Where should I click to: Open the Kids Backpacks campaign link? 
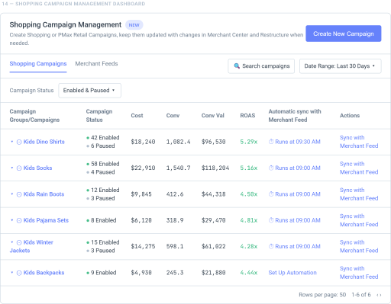(x=44, y=273)
